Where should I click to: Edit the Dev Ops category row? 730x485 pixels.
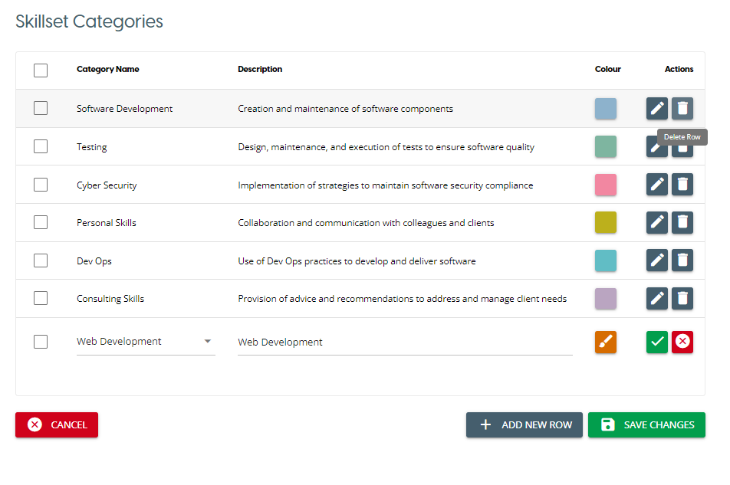pos(657,261)
